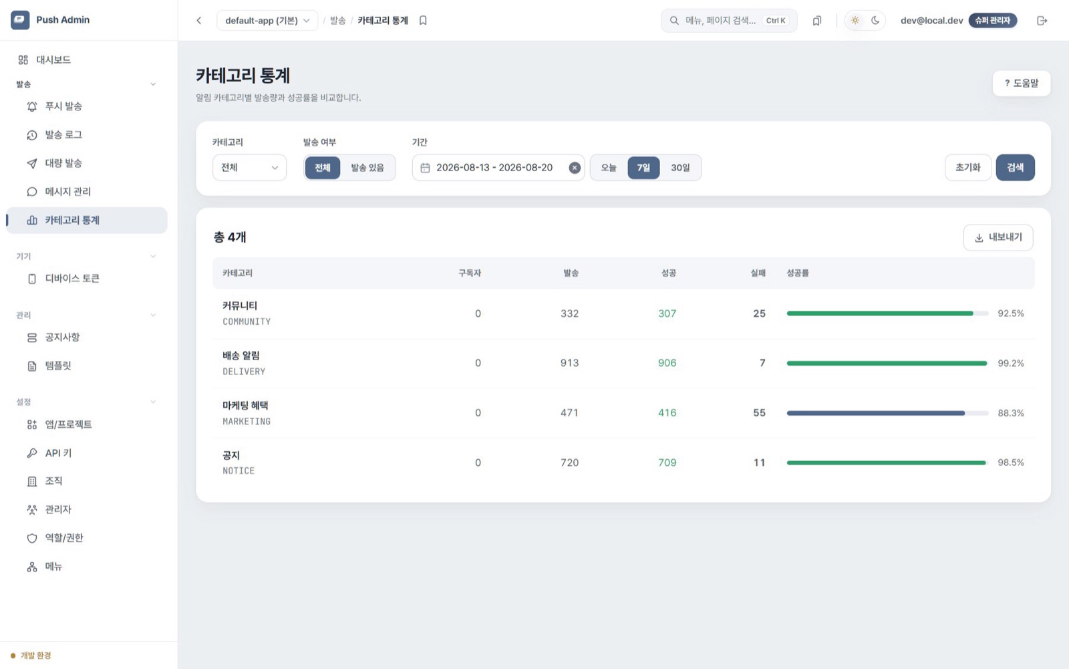Switch to light mode sun icon
This screenshot has width=1069, height=669.
(x=855, y=21)
